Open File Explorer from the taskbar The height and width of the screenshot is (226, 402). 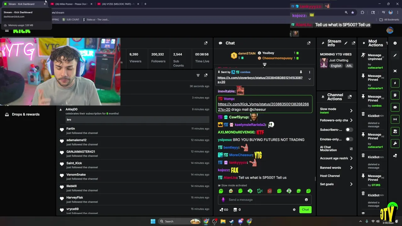click(x=223, y=221)
